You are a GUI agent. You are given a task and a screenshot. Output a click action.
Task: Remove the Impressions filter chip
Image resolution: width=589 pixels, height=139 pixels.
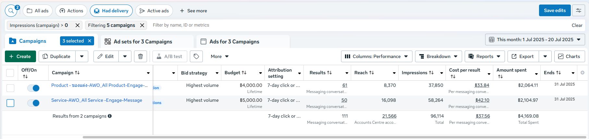click(x=78, y=25)
